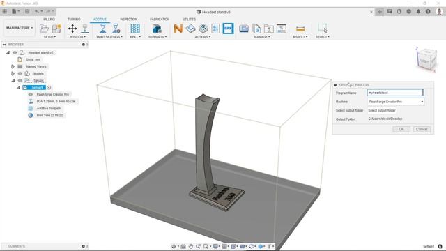Click the Simulate additive toolpath icon
The image size is (446, 251).
(203, 29)
